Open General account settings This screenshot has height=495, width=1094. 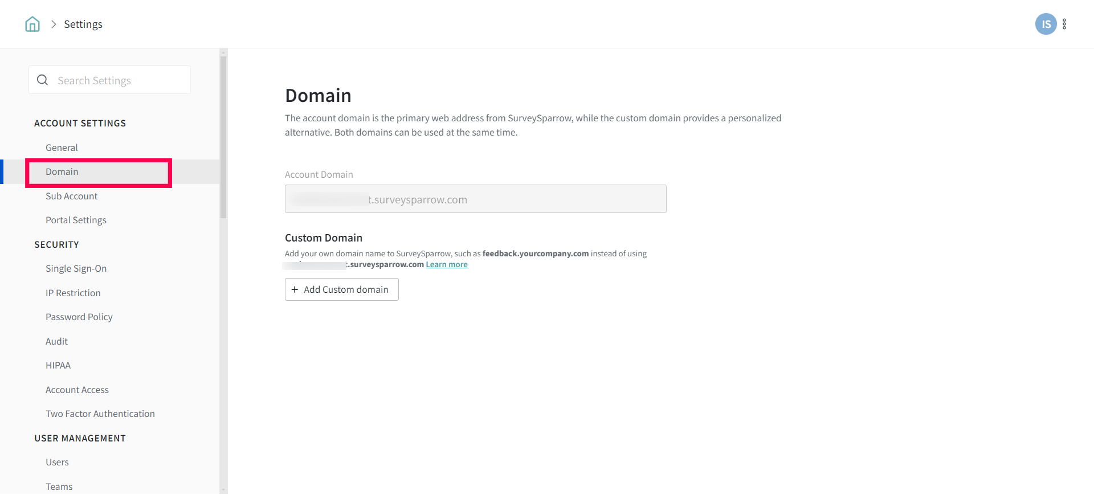[x=62, y=148]
